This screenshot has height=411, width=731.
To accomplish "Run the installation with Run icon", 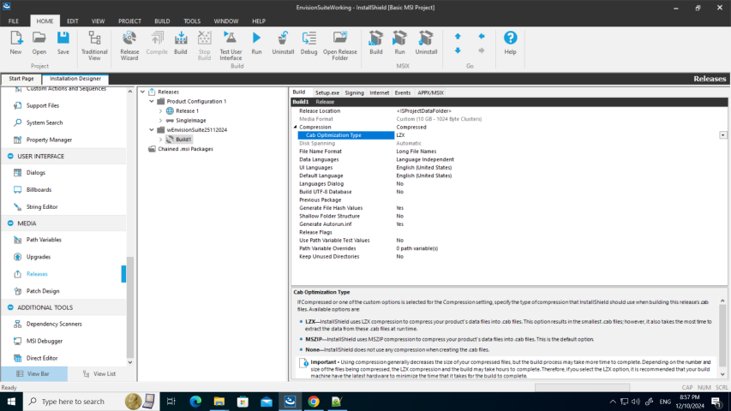I will 256,43.
